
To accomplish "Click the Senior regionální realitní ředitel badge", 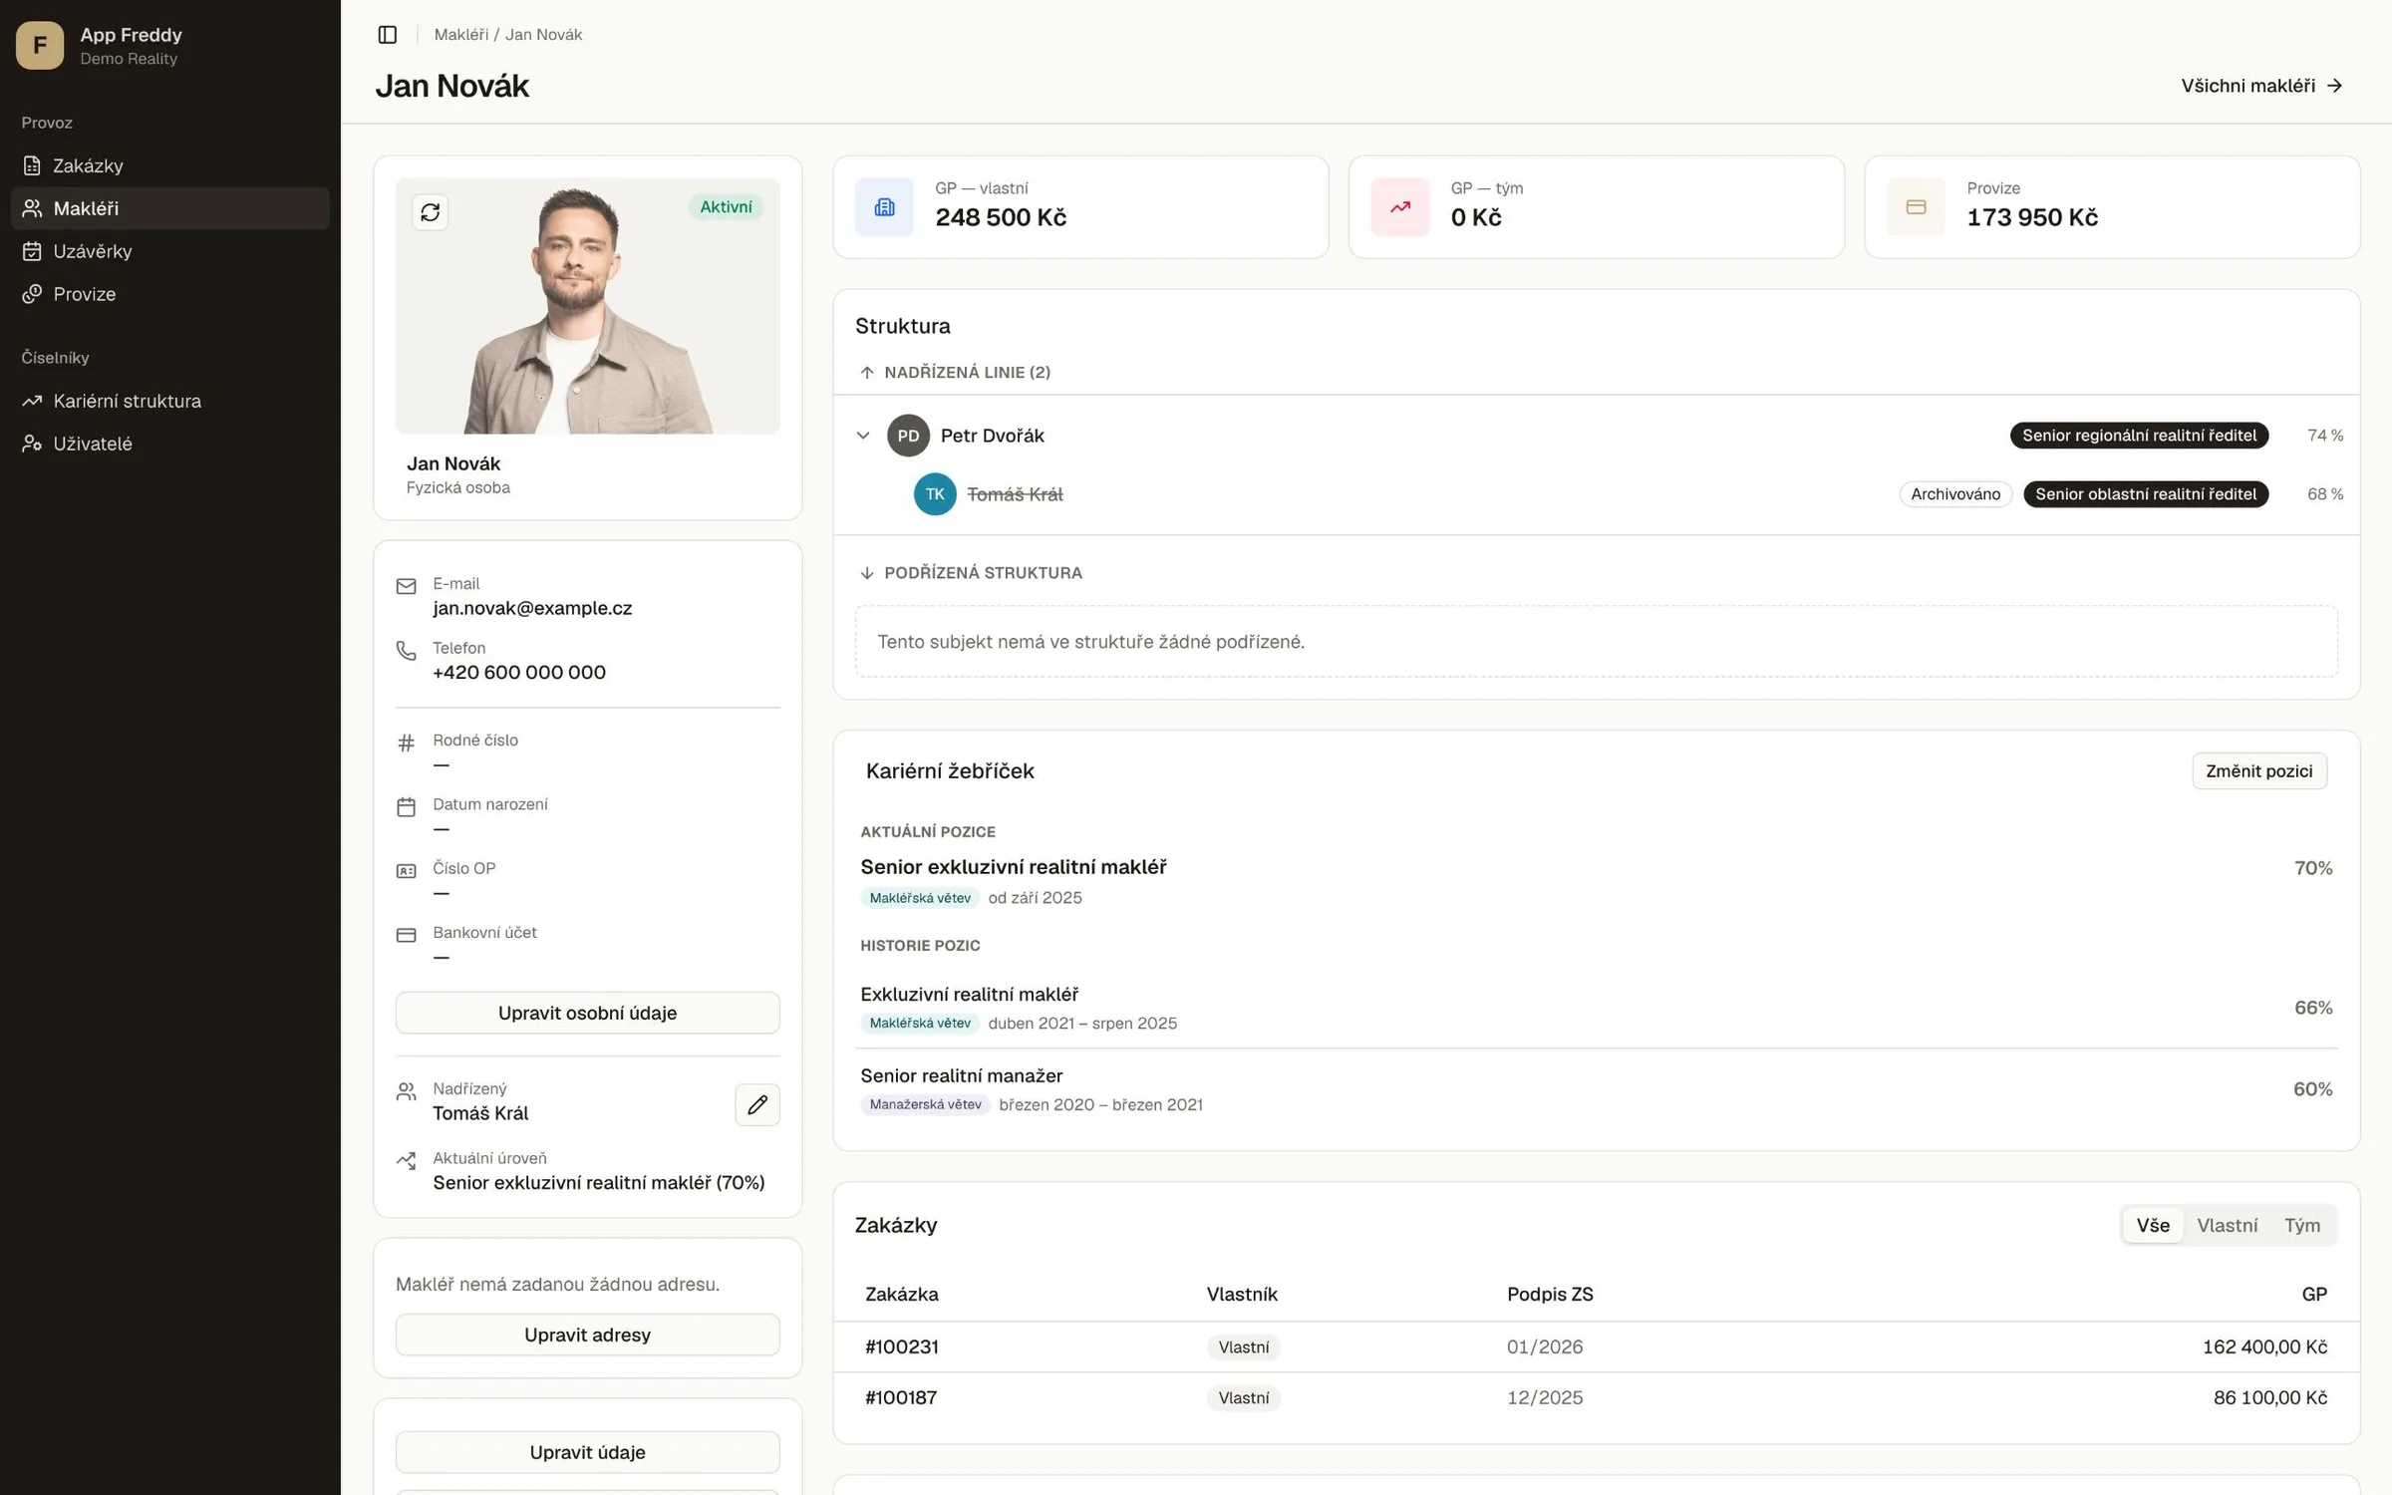I will pos(2139,436).
